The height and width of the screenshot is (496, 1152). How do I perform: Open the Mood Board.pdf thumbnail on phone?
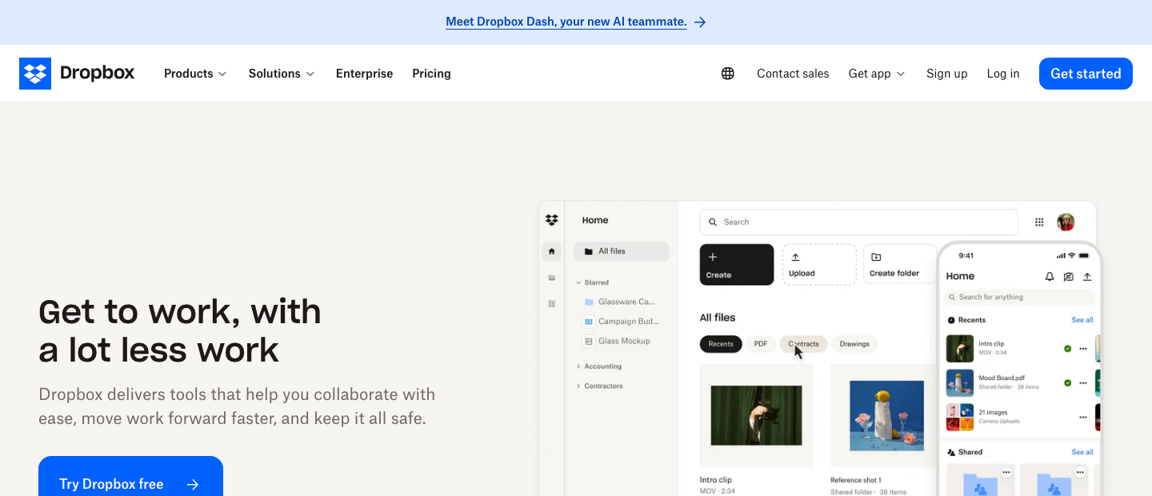click(x=960, y=383)
